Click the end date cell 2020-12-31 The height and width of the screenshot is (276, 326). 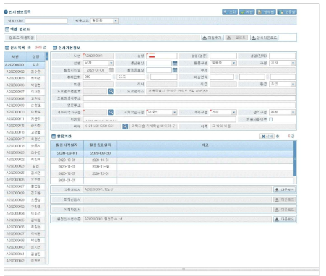coord(100,173)
